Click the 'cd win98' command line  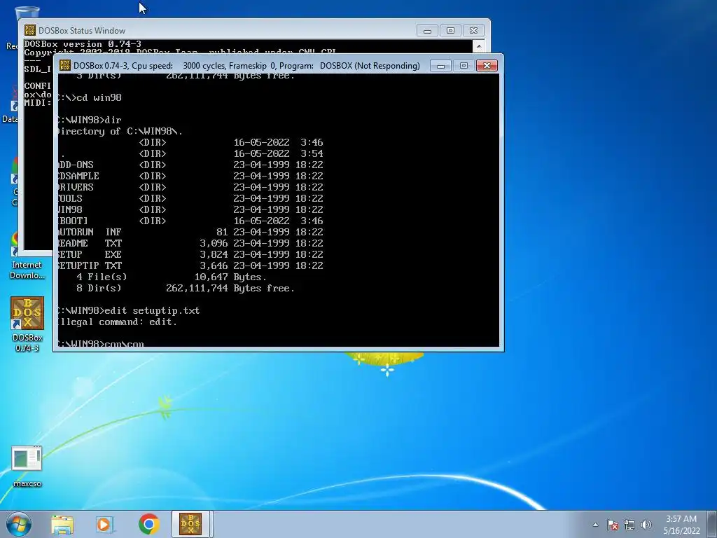point(90,97)
